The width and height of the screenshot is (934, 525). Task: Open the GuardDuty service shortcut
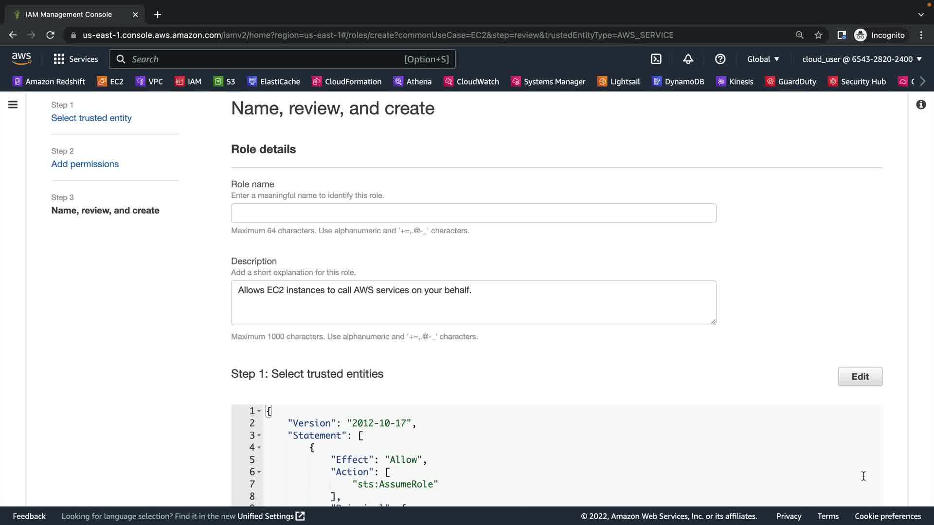pos(790,81)
